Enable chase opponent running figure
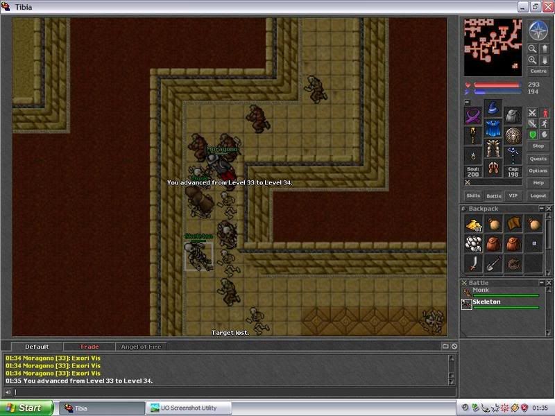 (x=545, y=123)
